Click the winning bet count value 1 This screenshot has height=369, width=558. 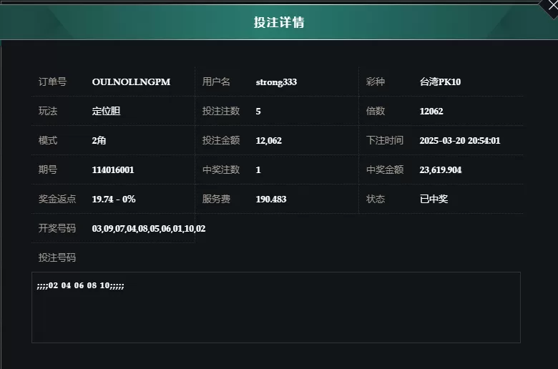[x=258, y=170]
